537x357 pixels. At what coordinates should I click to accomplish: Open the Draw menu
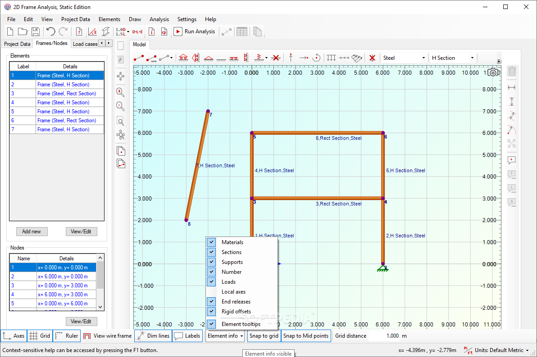[135, 19]
